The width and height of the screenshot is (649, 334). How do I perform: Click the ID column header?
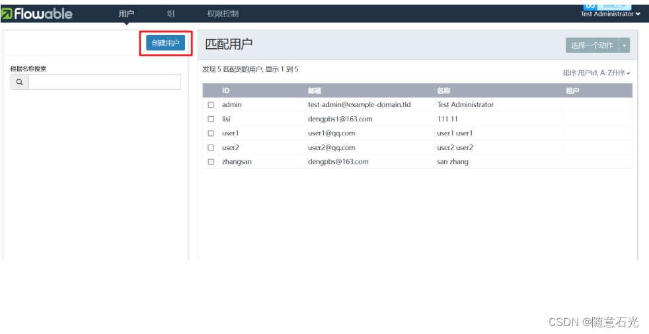pos(225,90)
